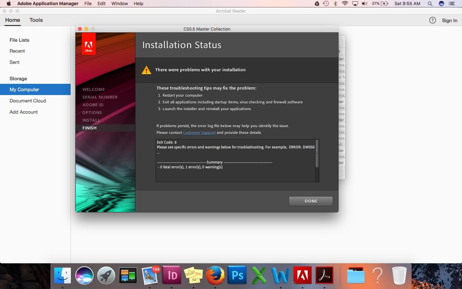Image resolution: width=462 pixels, height=289 pixels.
Task: Open Firefox browser in the dock
Action: (x=215, y=276)
